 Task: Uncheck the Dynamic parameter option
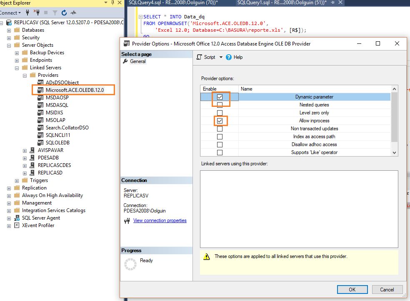point(219,96)
